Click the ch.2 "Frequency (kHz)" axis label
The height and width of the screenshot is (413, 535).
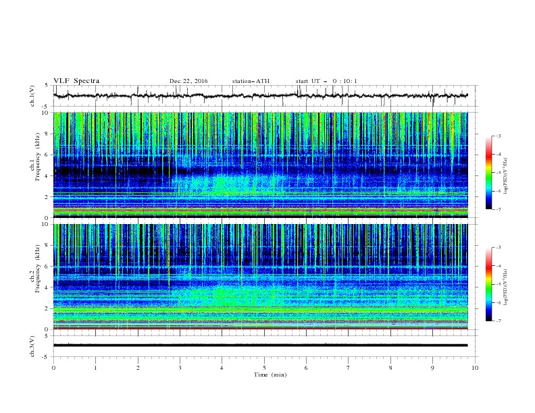38,269
